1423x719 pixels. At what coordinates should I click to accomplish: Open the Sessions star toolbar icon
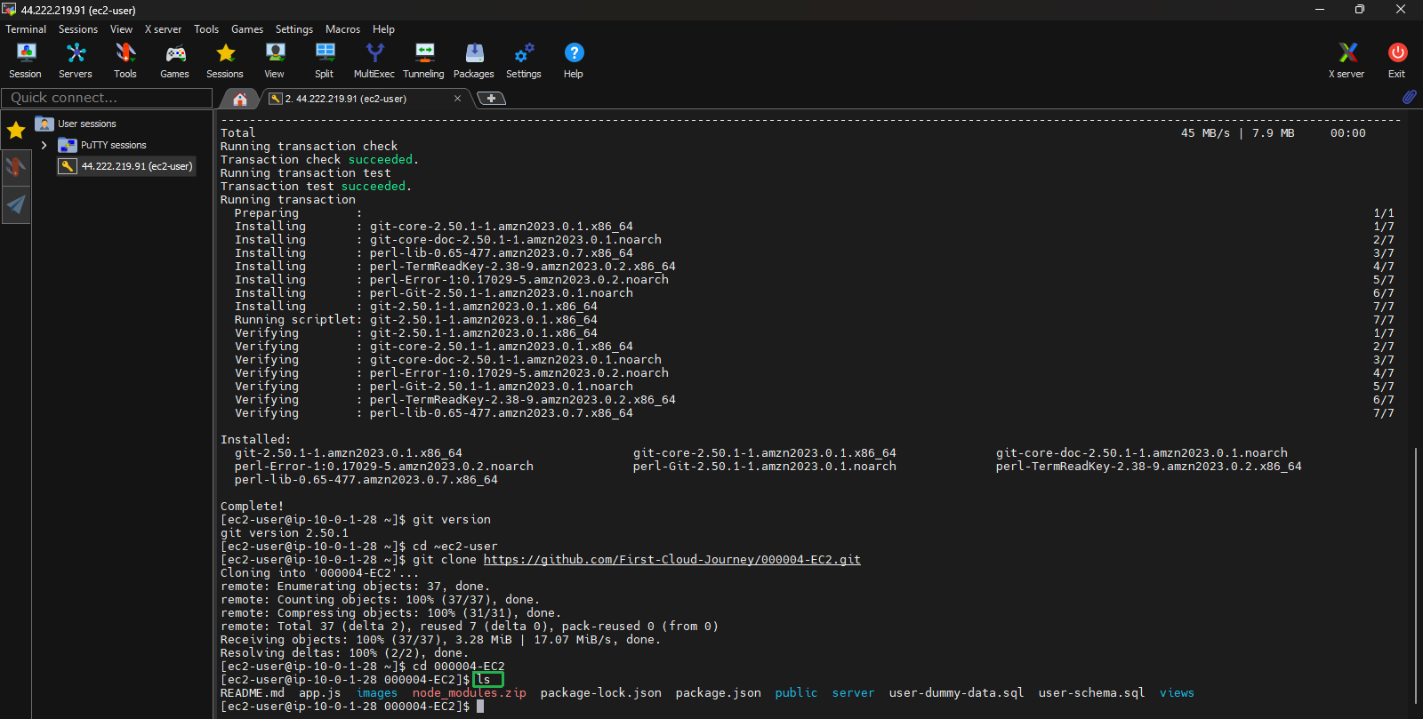point(225,60)
